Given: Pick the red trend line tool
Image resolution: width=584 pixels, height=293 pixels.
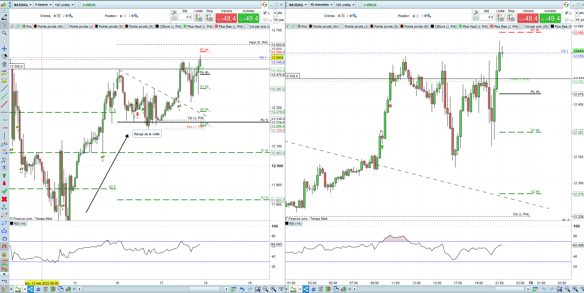Looking at the screenshot, I should pos(4,104).
